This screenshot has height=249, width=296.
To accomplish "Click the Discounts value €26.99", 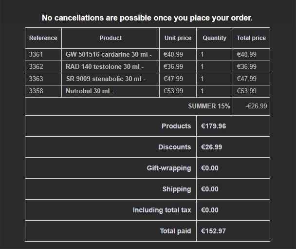I will tap(212, 147).
